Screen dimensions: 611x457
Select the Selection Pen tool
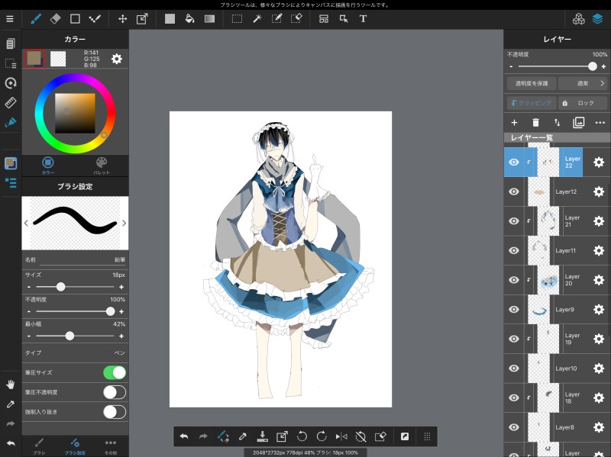click(276, 18)
